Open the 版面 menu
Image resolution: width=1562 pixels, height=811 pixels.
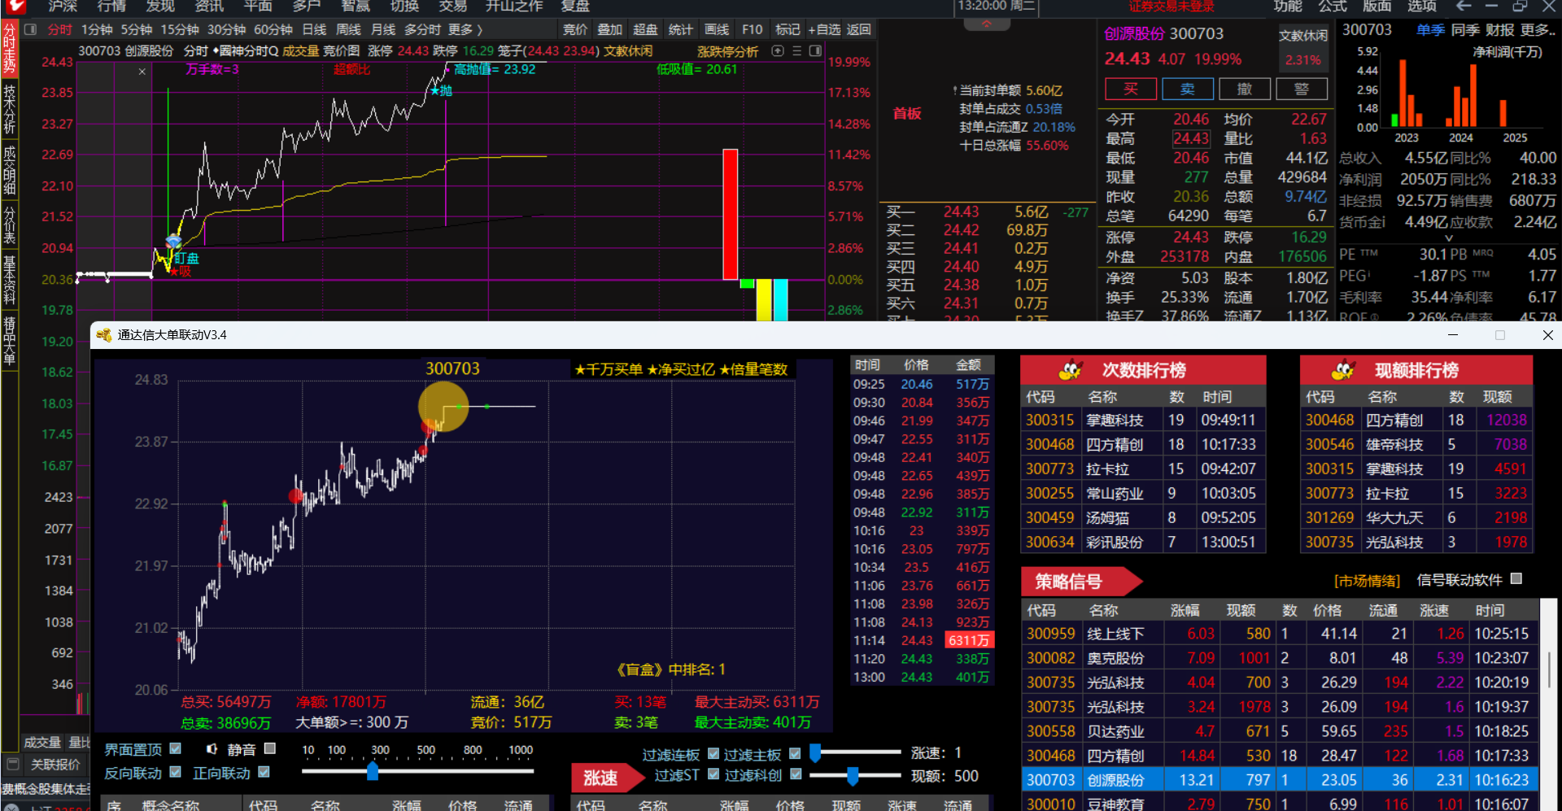click(x=1377, y=6)
